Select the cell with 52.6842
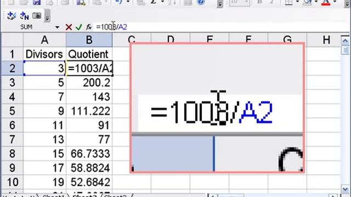This screenshot has height=197, width=351. (89, 182)
